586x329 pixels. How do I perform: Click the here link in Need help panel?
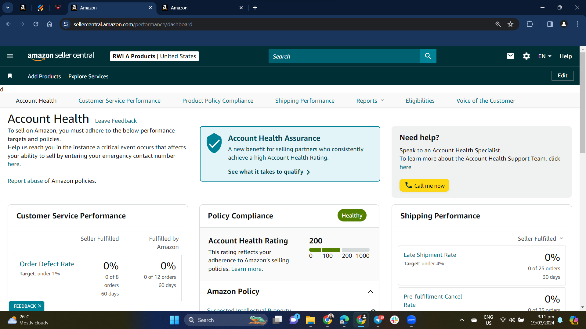click(405, 167)
